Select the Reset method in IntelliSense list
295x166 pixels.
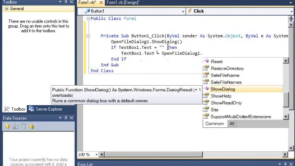tap(217, 61)
